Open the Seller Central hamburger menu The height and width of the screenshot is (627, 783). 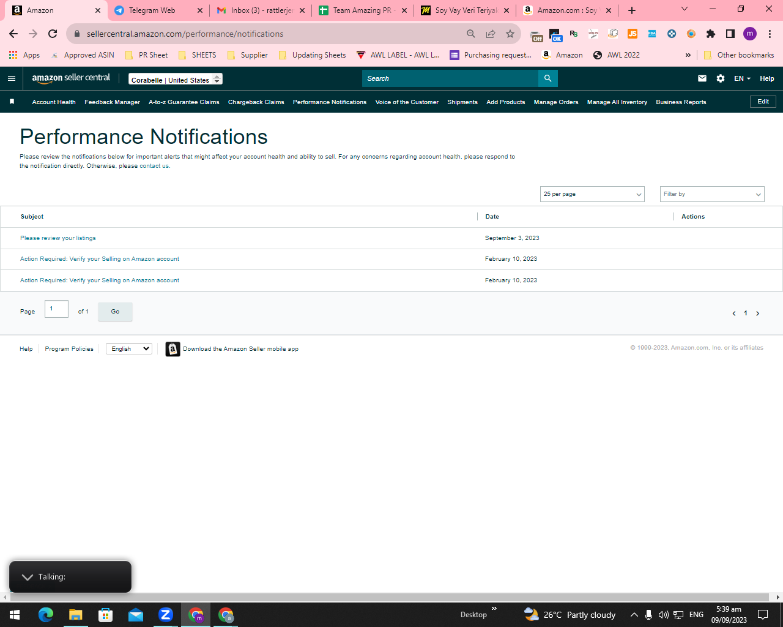pos(11,78)
